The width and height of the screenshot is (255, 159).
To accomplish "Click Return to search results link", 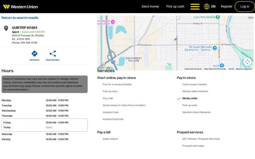I will 20,17.
